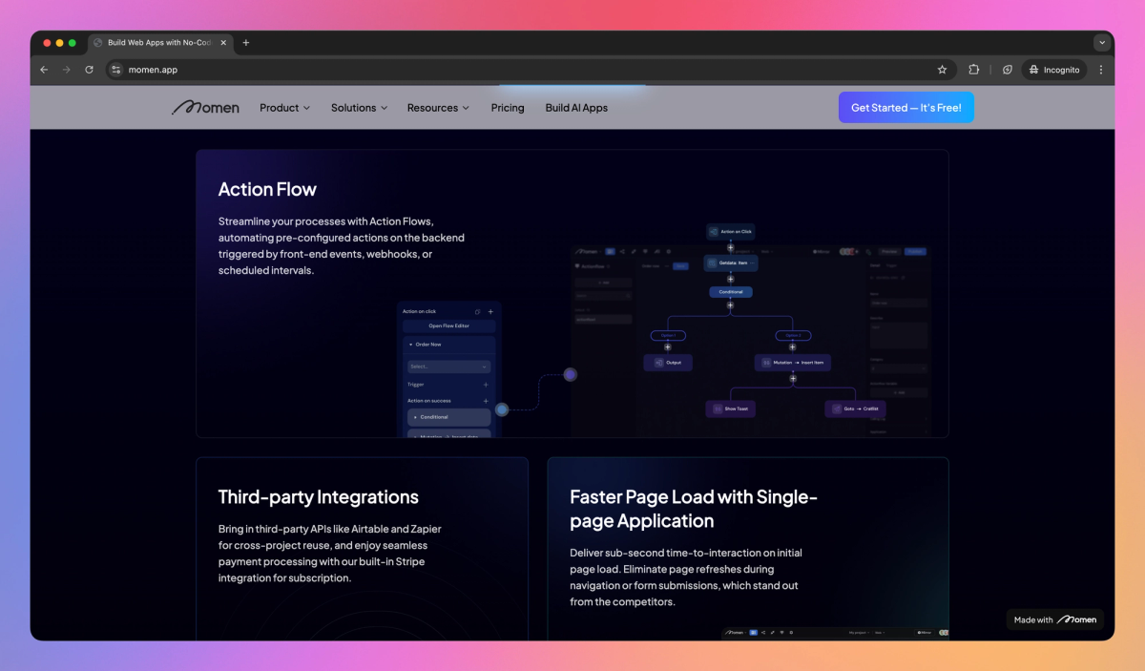Select the Goto Cratlist flow node
Screen dimensions: 1145x671
coord(856,409)
